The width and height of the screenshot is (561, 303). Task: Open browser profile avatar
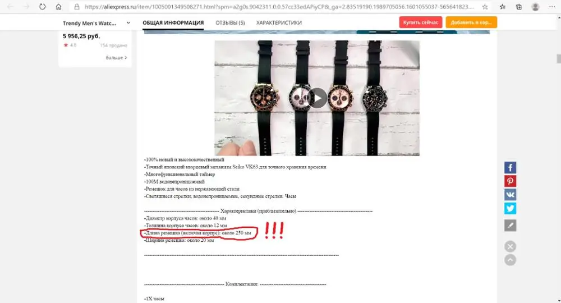click(x=535, y=7)
